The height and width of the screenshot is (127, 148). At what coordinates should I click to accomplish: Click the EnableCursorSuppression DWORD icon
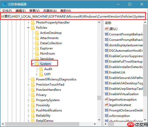[x=107, y=56]
